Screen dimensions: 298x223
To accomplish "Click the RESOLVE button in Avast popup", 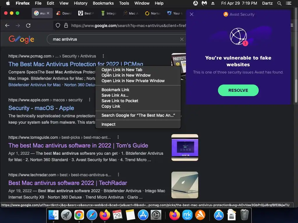I will pos(238,90).
